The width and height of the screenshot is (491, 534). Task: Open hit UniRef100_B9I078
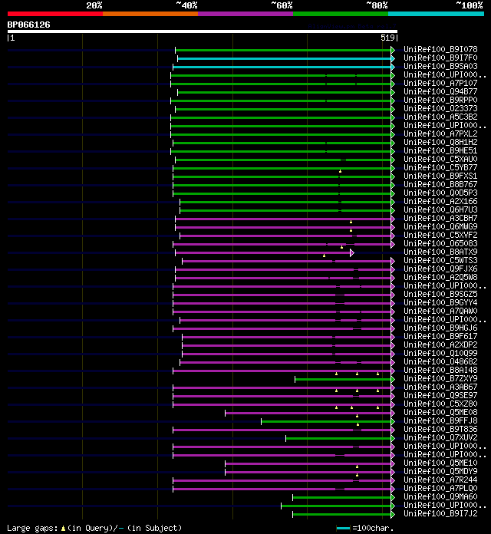(x=440, y=49)
